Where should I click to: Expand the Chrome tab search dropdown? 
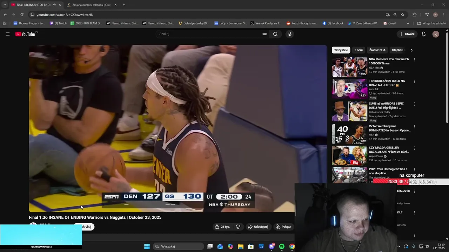[5, 5]
